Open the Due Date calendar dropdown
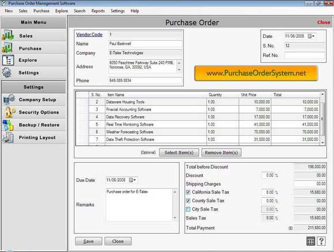 click(132, 180)
